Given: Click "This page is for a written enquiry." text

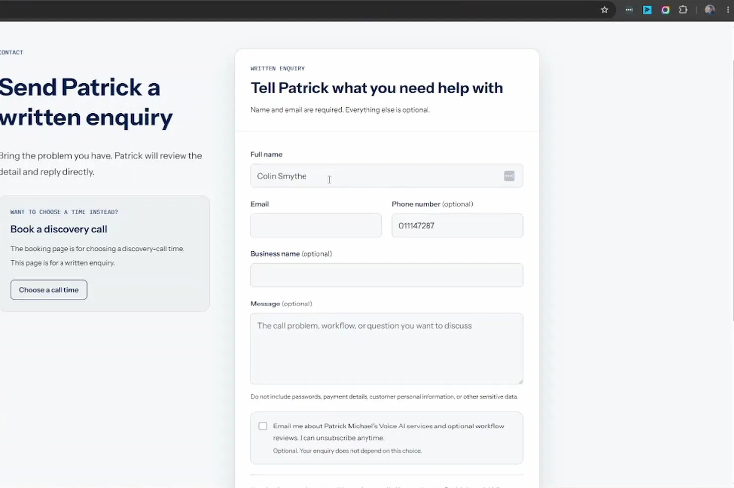Looking at the screenshot, I should click(62, 263).
